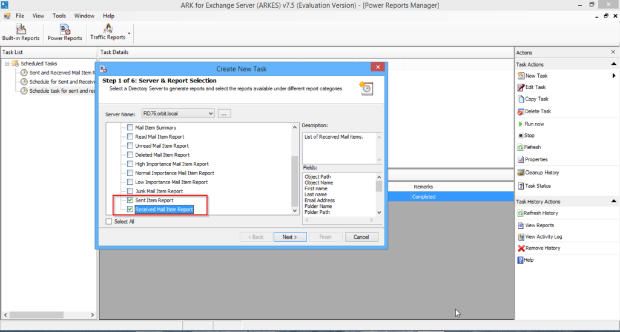Click Task Status icon
Image resolution: width=620 pixels, height=332 pixels.
coord(521,185)
